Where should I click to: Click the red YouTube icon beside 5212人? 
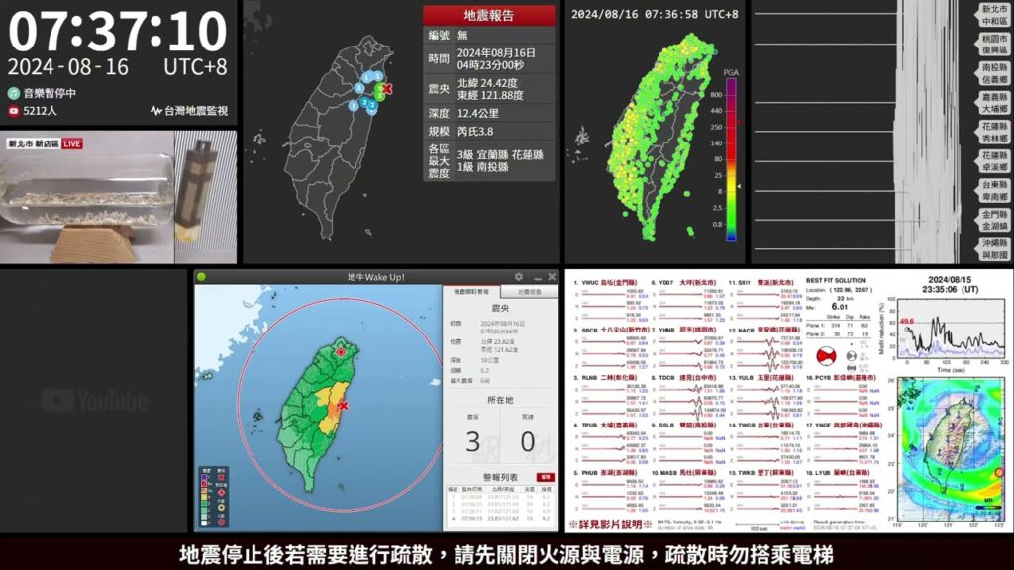tap(13, 111)
